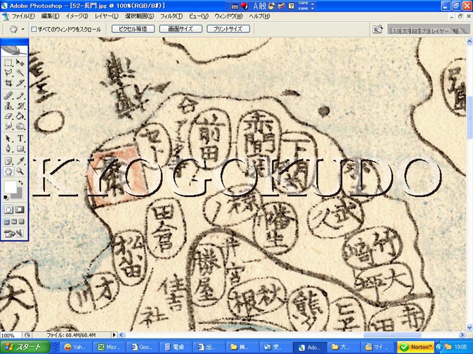
Task: Select the Move tool
Action: click(20, 63)
